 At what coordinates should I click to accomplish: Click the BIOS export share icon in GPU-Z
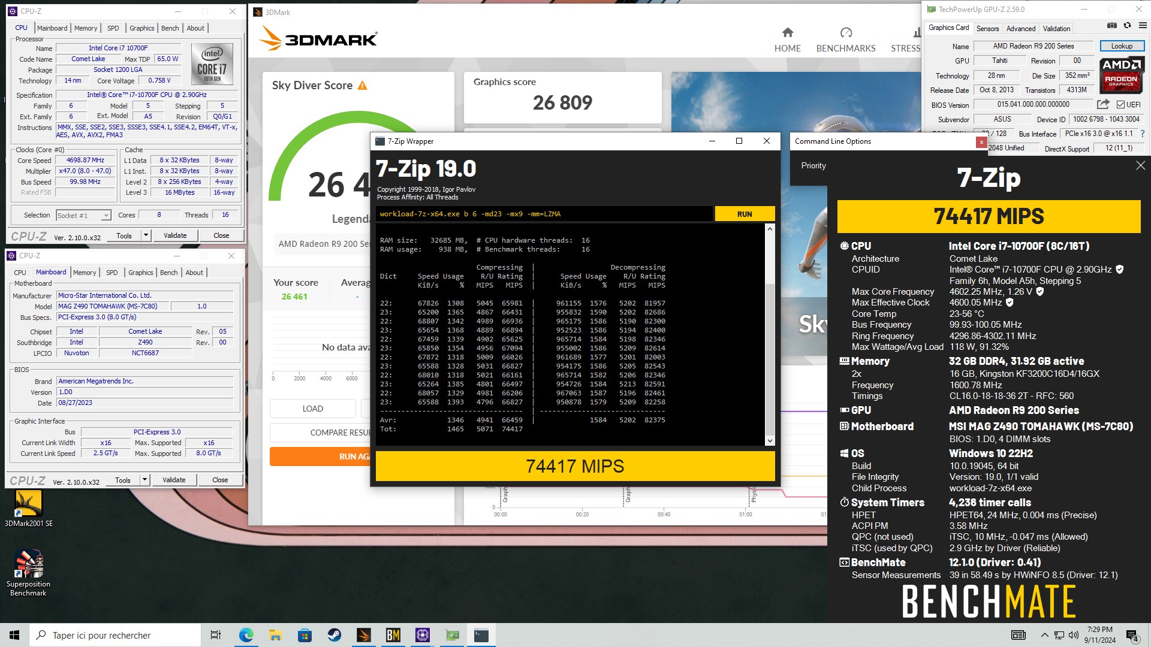[1103, 104]
